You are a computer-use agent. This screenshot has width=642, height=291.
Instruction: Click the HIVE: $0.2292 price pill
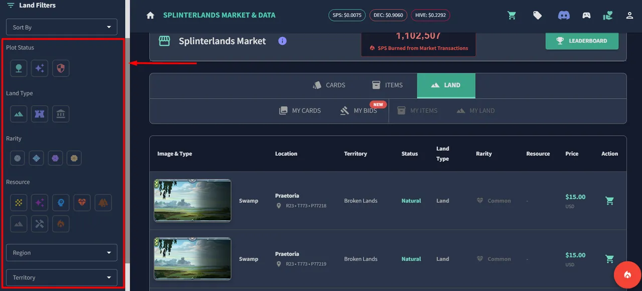pos(430,16)
